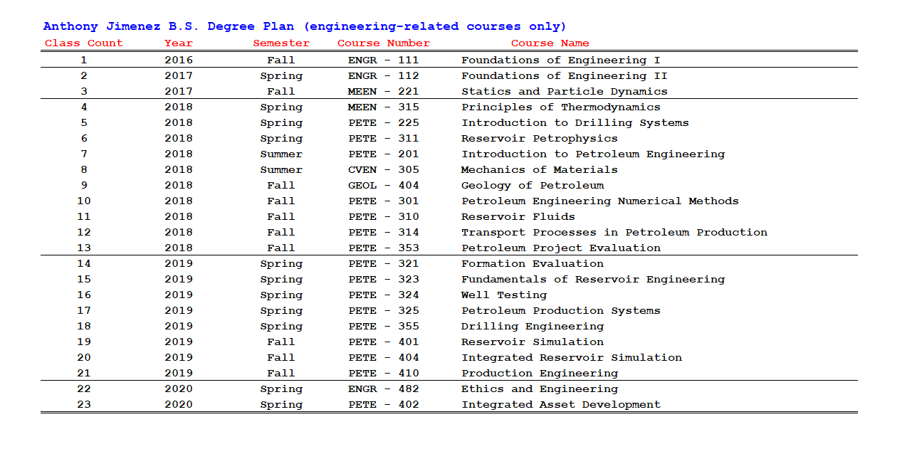Select Foundations of Engineering I course name
This screenshot has width=900, height=449.
pyautogui.click(x=561, y=60)
